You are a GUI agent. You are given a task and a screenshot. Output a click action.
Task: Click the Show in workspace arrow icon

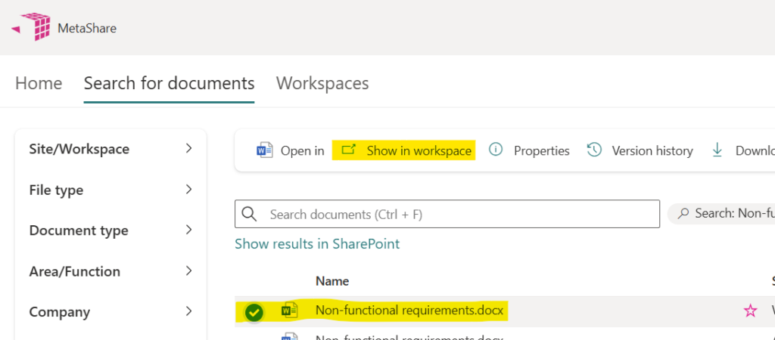(349, 150)
